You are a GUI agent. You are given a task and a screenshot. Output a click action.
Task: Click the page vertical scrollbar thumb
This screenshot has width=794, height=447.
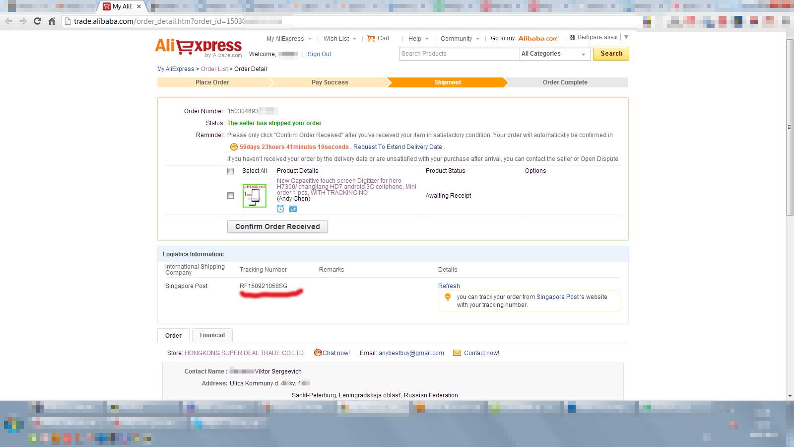pos(790,127)
